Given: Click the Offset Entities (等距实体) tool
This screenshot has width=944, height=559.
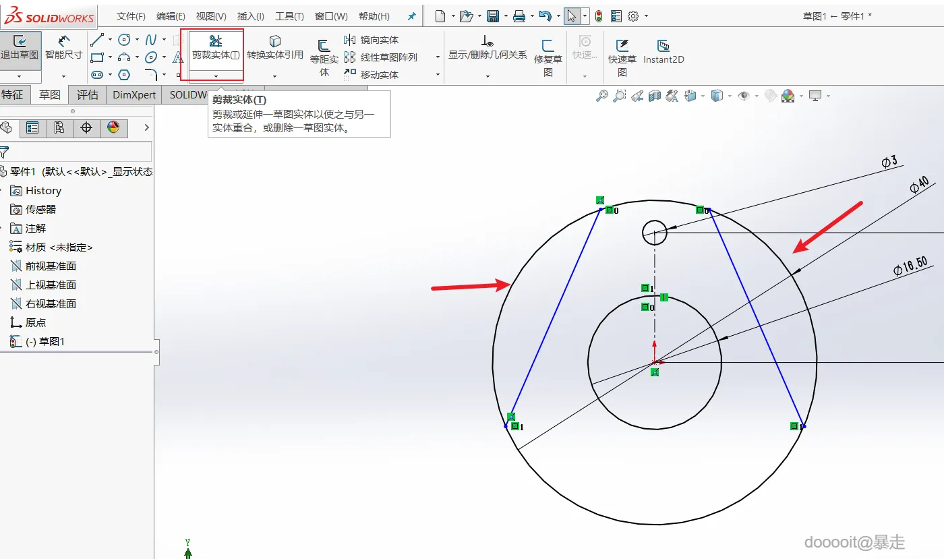Looking at the screenshot, I should [x=324, y=58].
